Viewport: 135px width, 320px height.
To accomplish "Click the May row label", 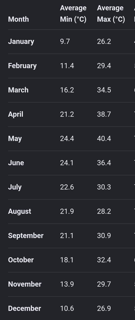I will (15, 139).
